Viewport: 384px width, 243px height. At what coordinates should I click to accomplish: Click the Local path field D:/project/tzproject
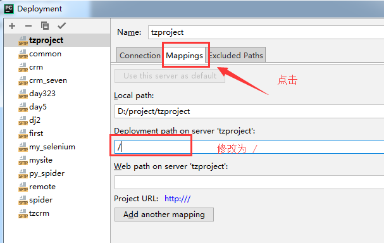(x=249, y=111)
